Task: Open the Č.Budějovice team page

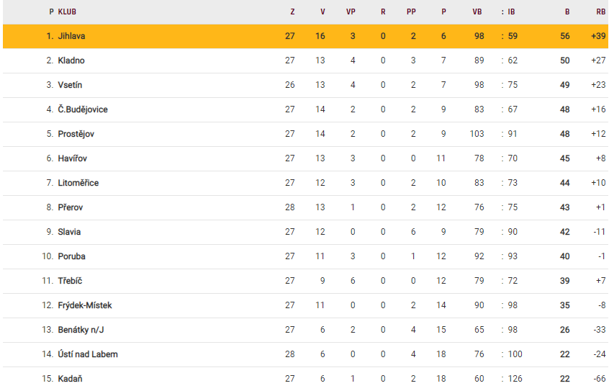Action: (x=83, y=109)
